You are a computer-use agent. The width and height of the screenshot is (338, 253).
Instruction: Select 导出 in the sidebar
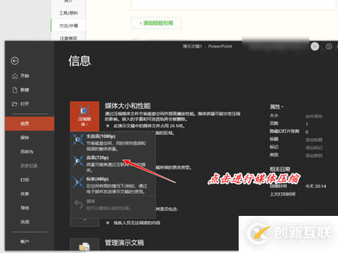click(24, 208)
